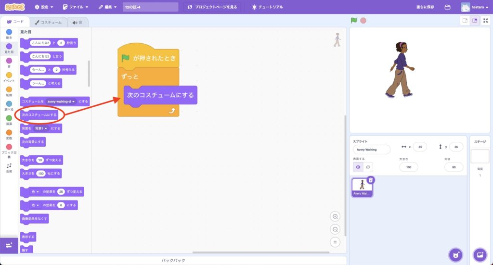Click the workspace horizontal scrollbar
Image resolution: width=493 pixels, height=265 pixels.
pos(261,252)
